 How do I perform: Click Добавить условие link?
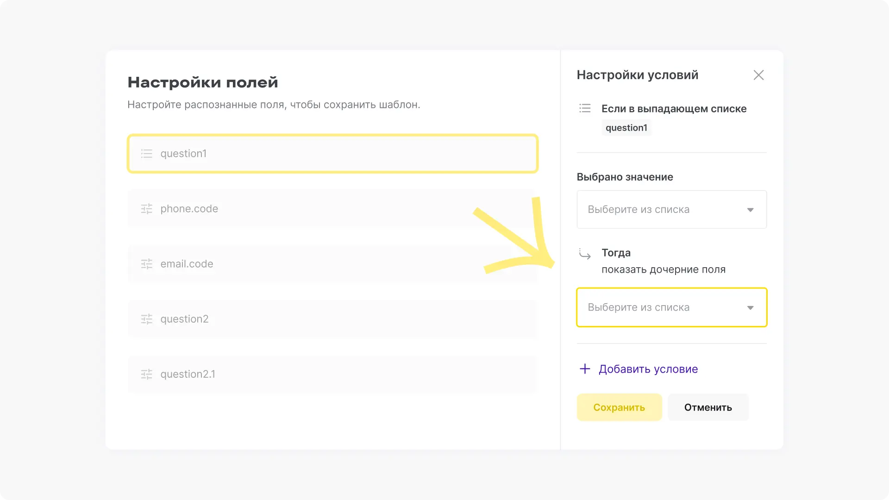pyautogui.click(x=648, y=369)
